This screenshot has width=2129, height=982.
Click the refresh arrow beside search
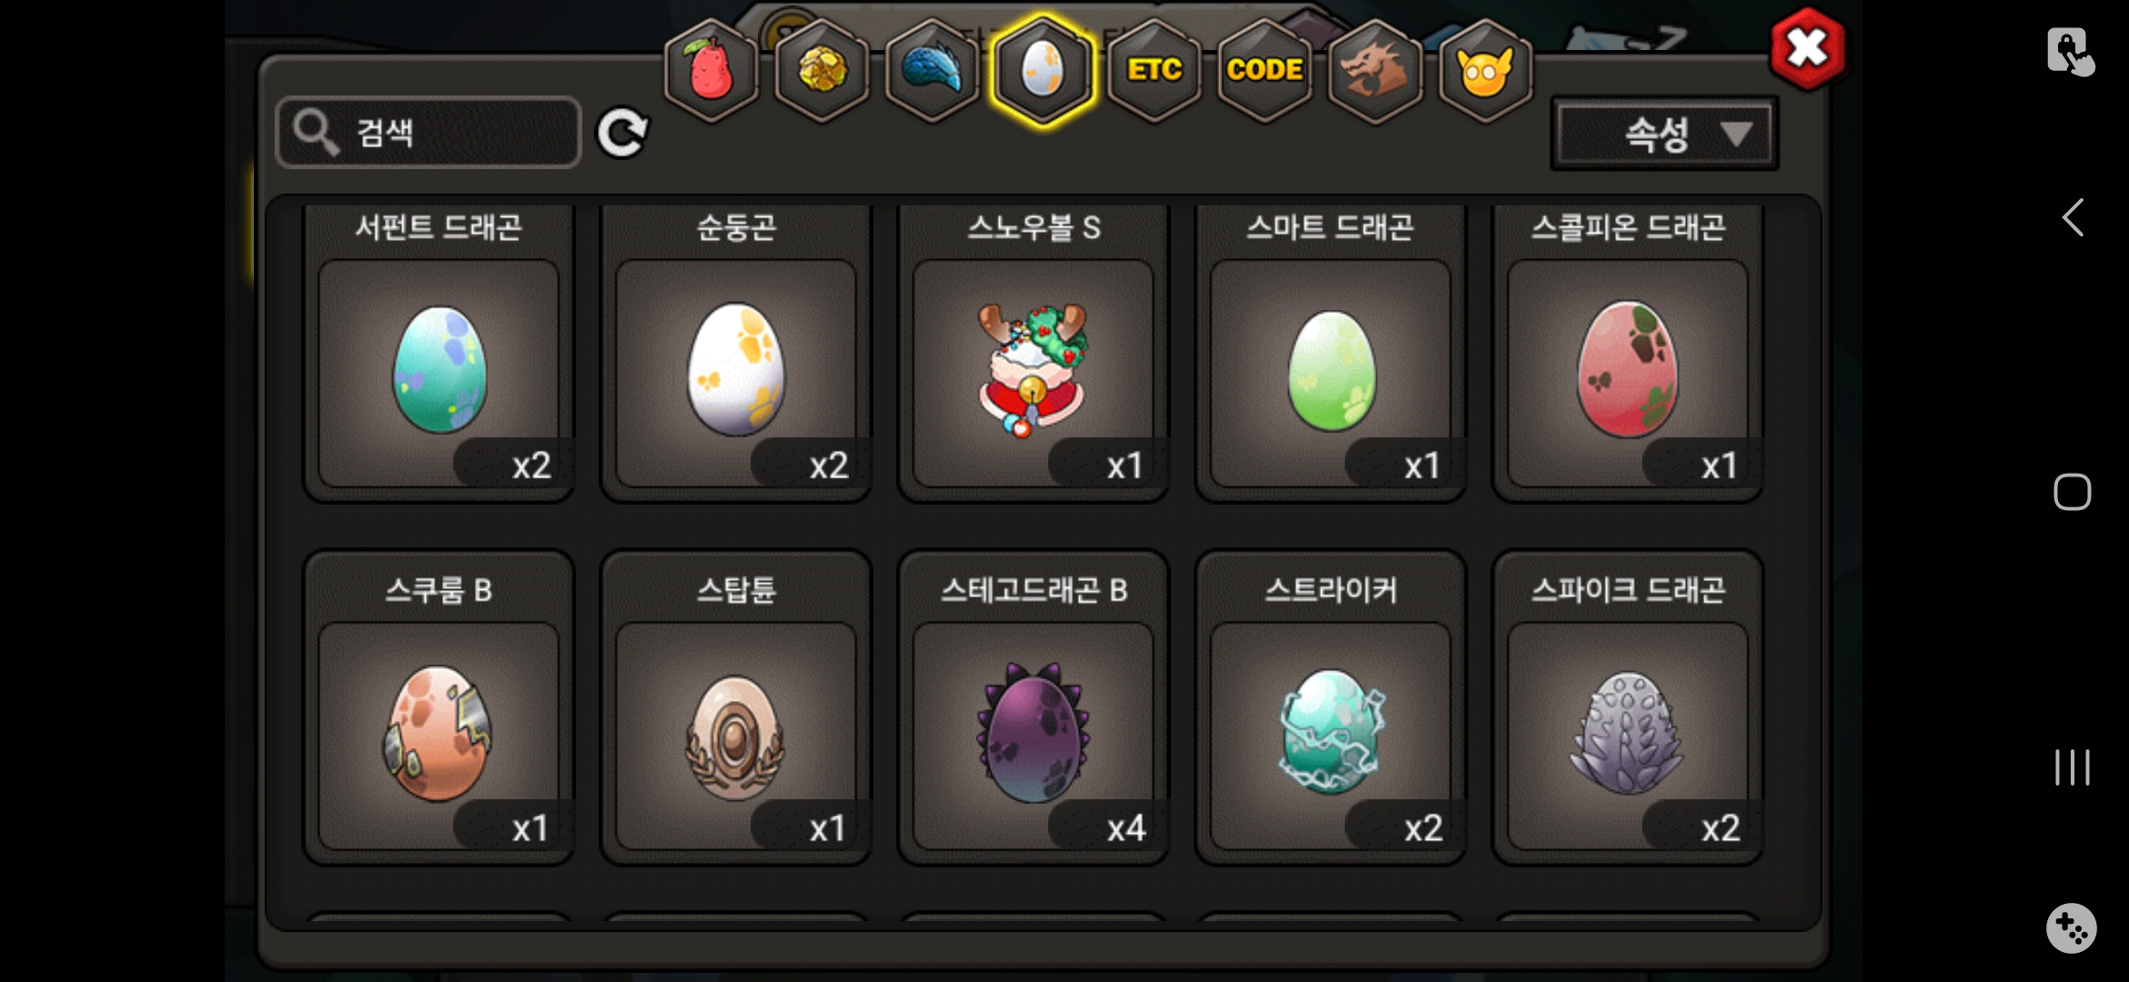pos(622,134)
